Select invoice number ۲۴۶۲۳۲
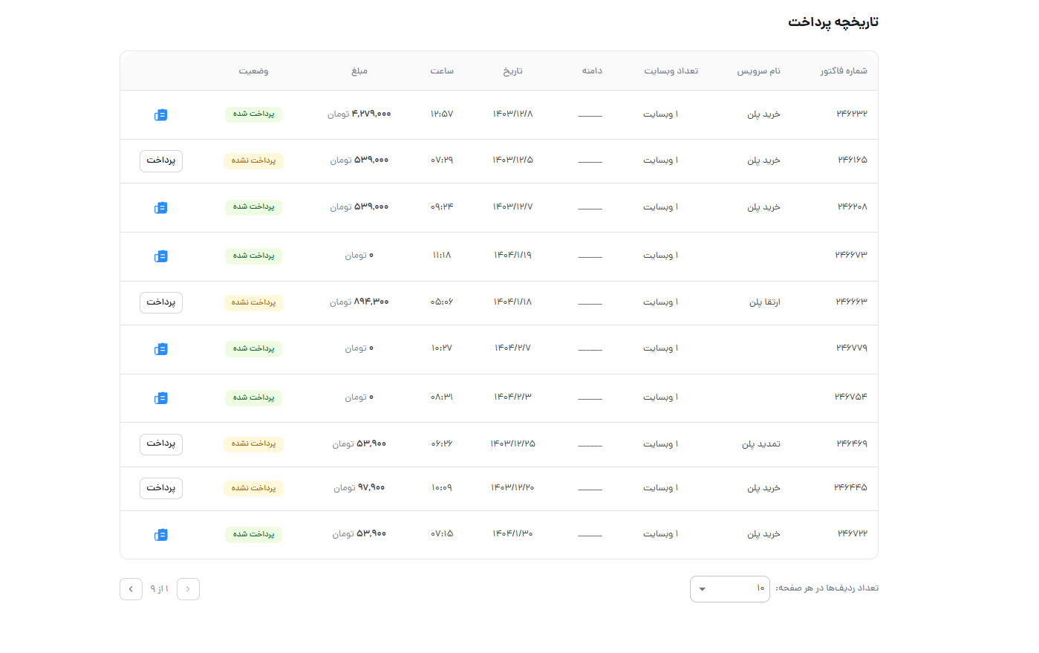The height and width of the screenshot is (653, 1039). 852,114
